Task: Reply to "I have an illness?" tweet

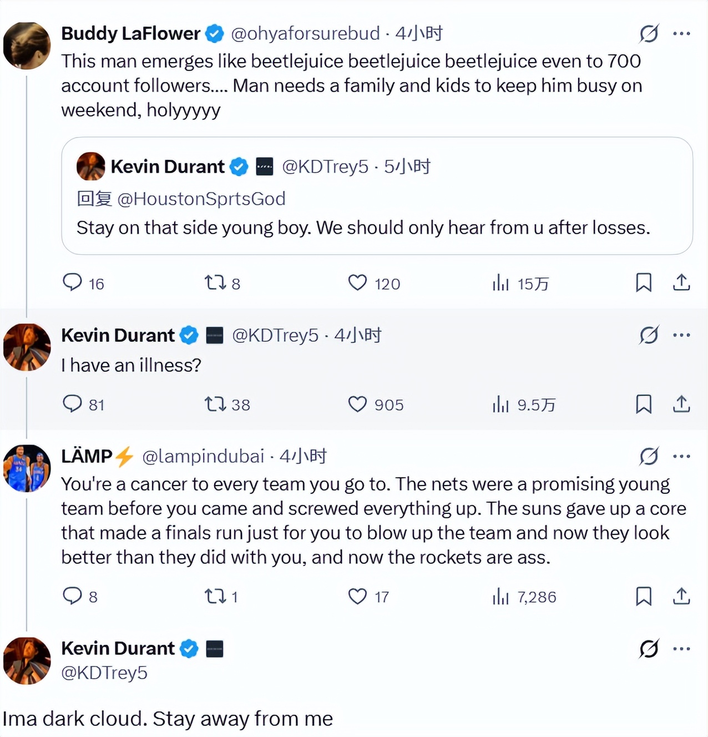Action: (x=72, y=403)
